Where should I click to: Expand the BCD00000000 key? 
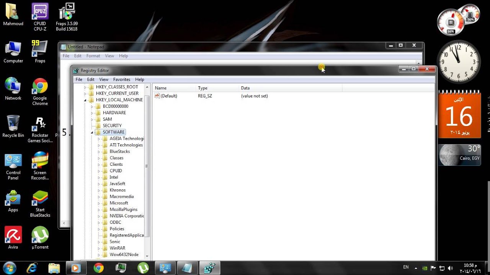click(92, 106)
